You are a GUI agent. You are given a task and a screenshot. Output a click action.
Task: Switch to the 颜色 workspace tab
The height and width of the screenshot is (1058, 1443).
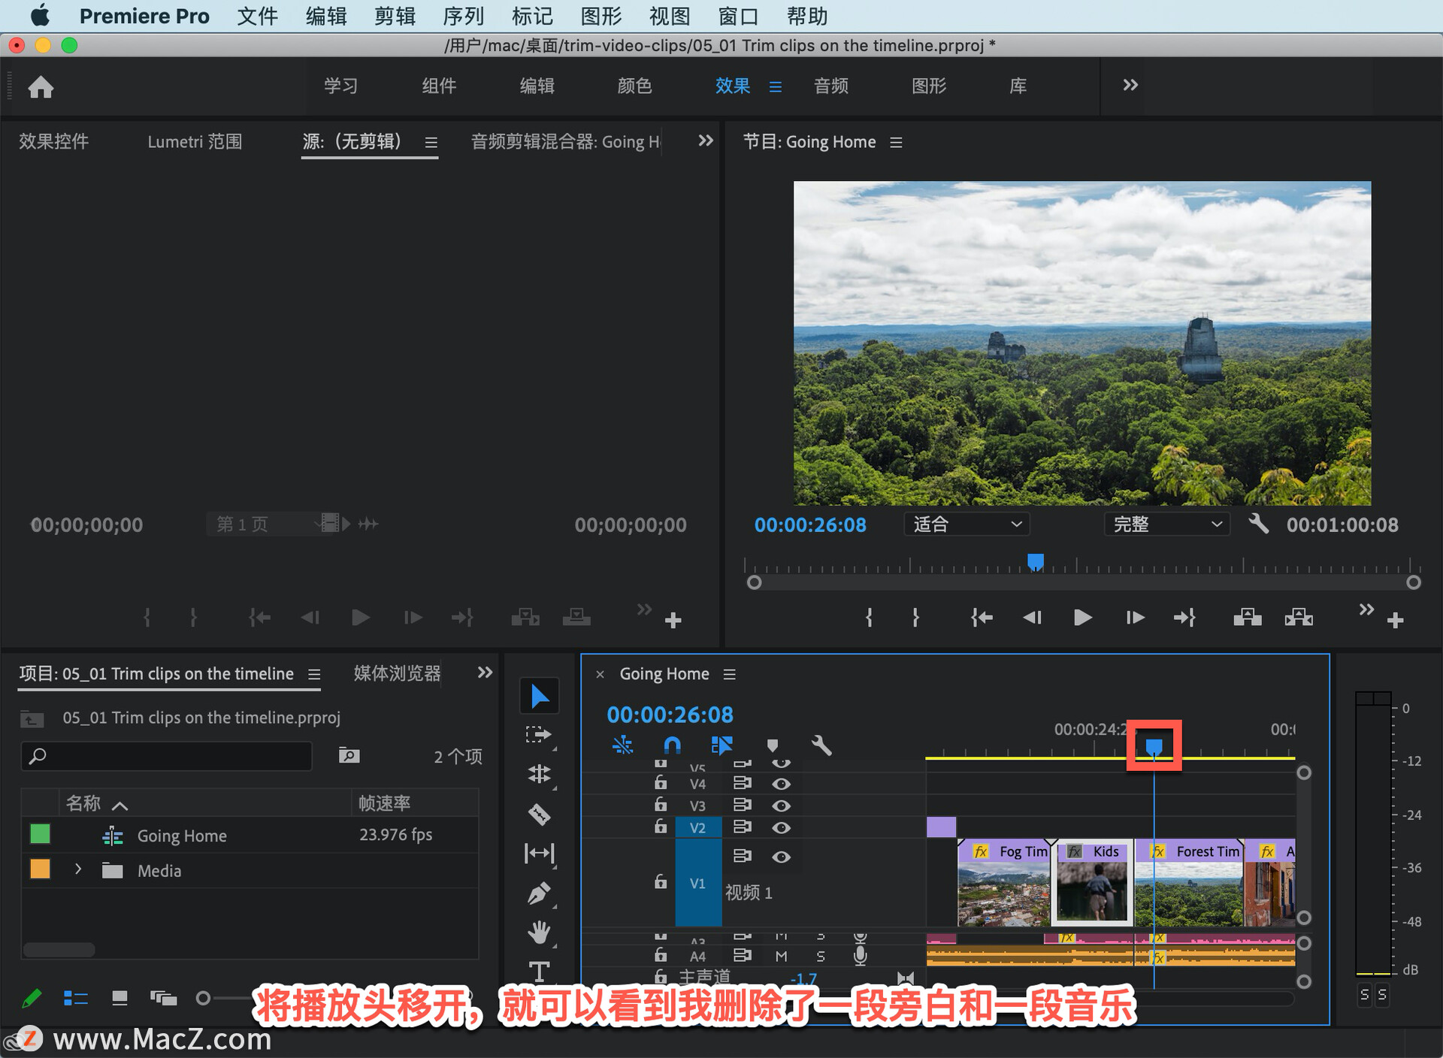point(634,86)
